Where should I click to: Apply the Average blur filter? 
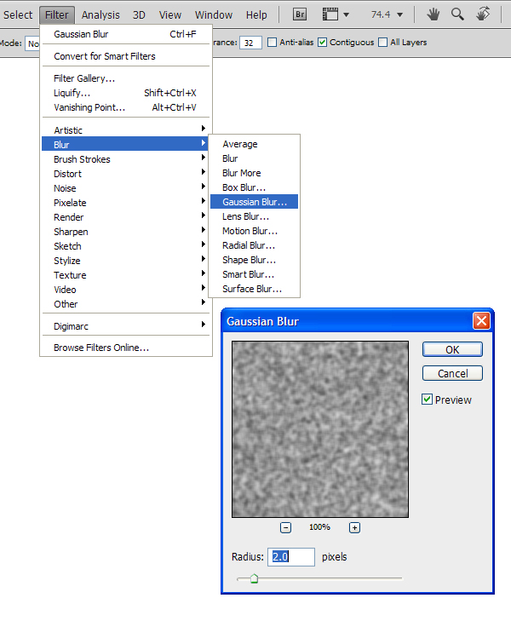click(254, 144)
